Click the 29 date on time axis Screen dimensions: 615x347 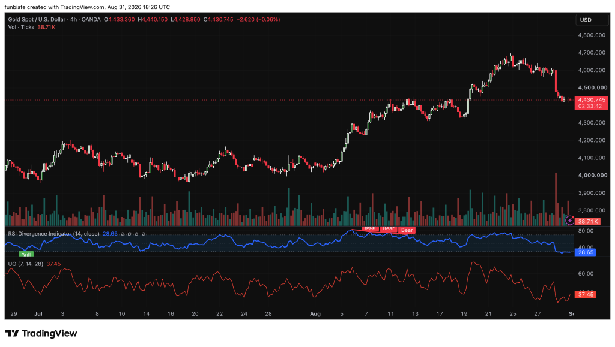(x=14, y=314)
